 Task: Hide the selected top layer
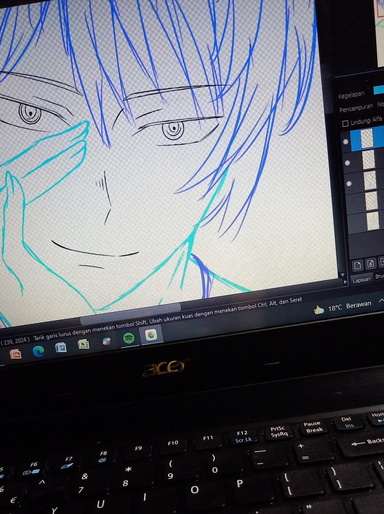pyautogui.click(x=346, y=141)
